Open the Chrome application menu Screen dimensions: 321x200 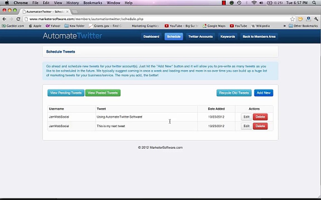pos(21,3)
